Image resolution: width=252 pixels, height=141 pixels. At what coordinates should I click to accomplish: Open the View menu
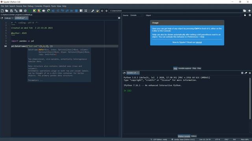point(59,6)
